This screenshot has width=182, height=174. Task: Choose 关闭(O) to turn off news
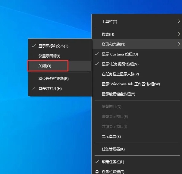coord(60,66)
